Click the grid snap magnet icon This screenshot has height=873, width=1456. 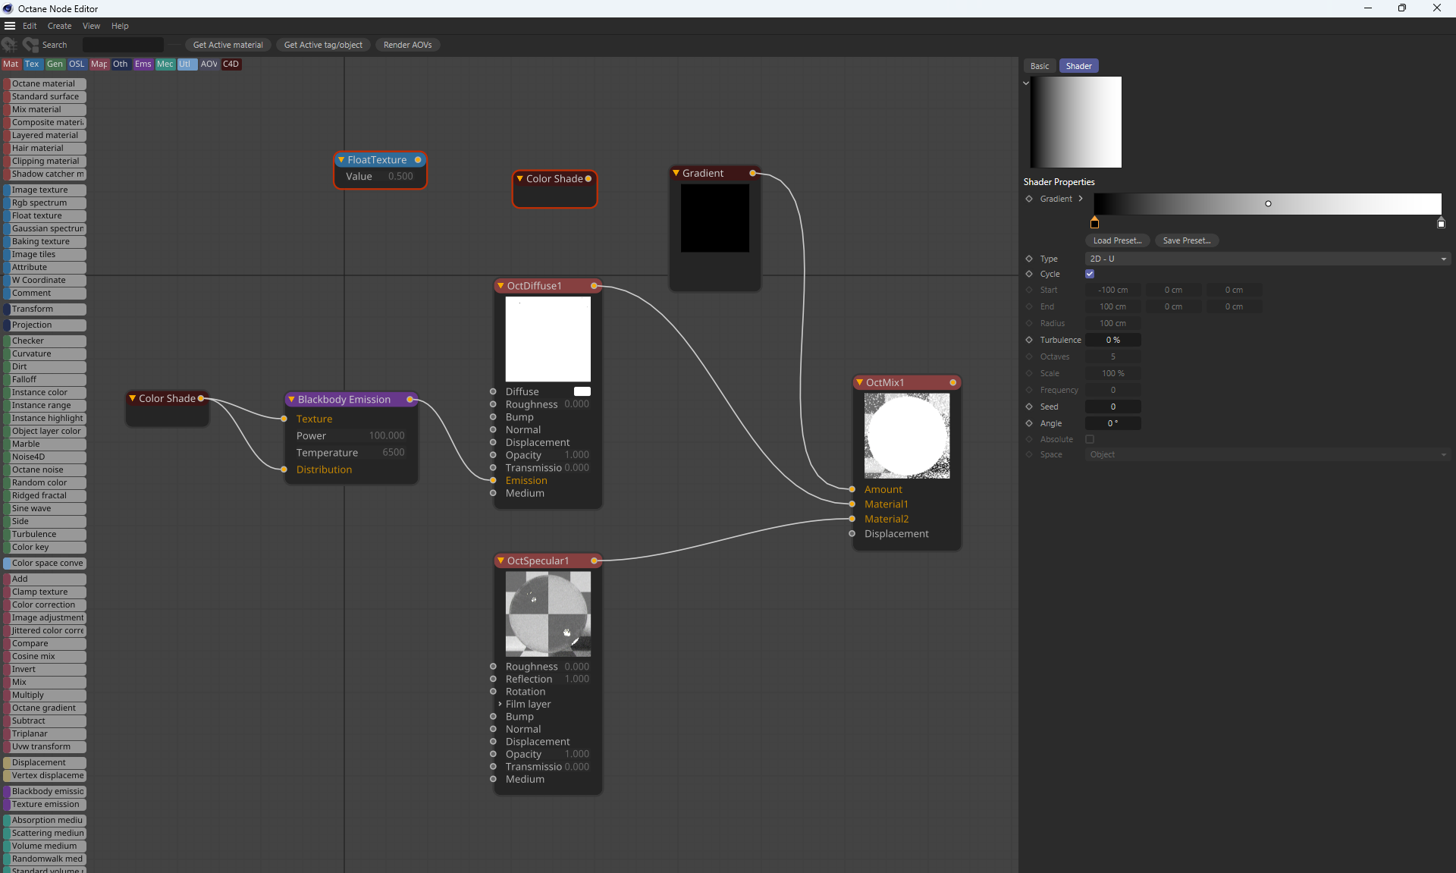9,45
